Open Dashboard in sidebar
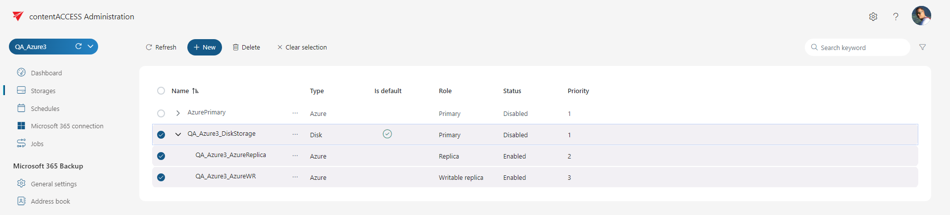 coord(40,73)
